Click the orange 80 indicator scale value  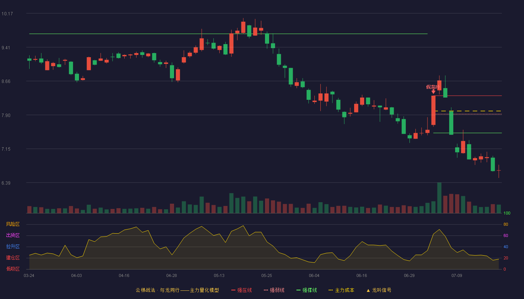(x=506, y=224)
